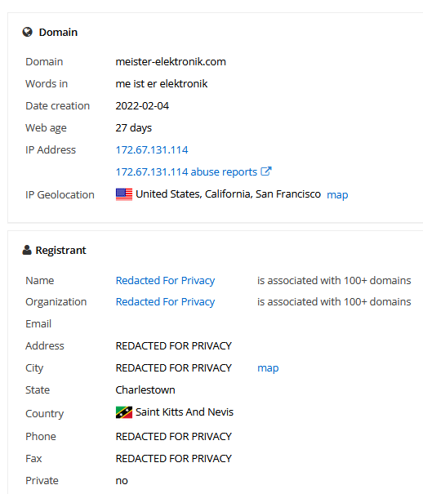Click Redacted For Privacy link in Name row
423x494 pixels.
(x=165, y=280)
